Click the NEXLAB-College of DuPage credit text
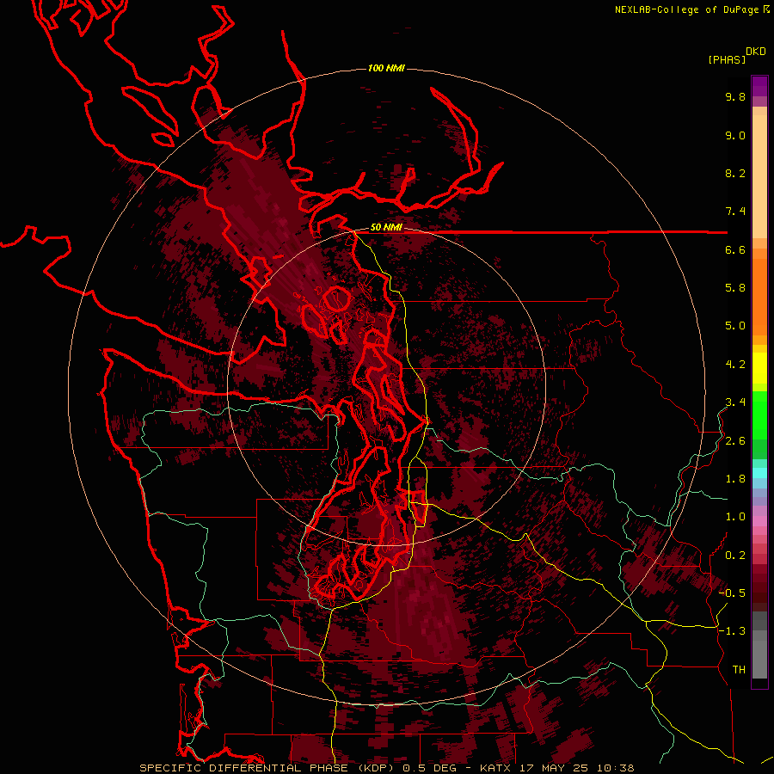The width and height of the screenshot is (774, 774). 686,9
